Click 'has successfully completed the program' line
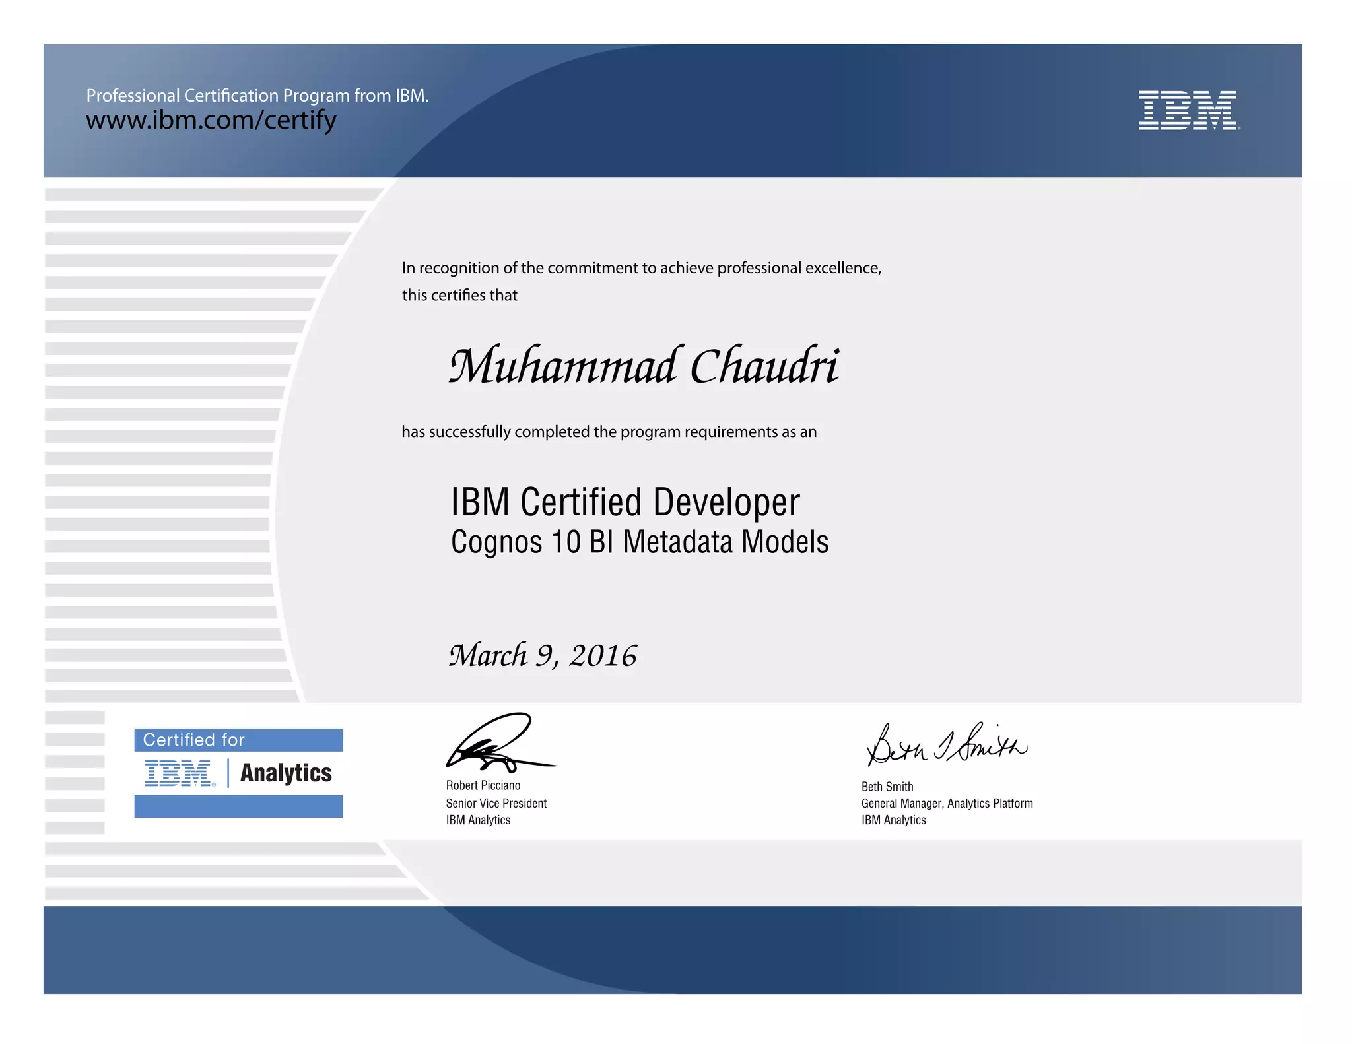The image size is (1352, 1044). [x=609, y=432]
